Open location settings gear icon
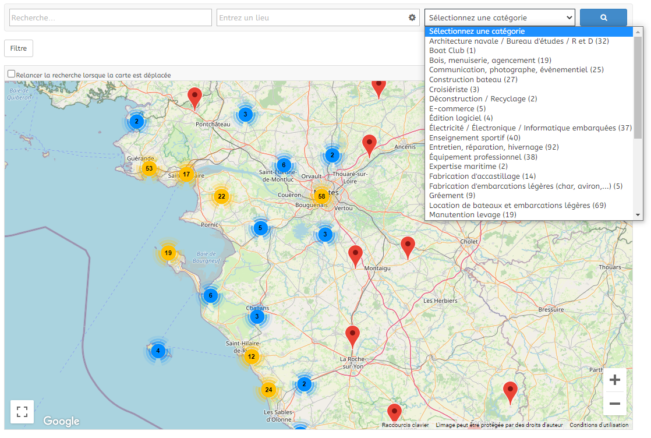This screenshot has height=438, width=651. [x=412, y=18]
